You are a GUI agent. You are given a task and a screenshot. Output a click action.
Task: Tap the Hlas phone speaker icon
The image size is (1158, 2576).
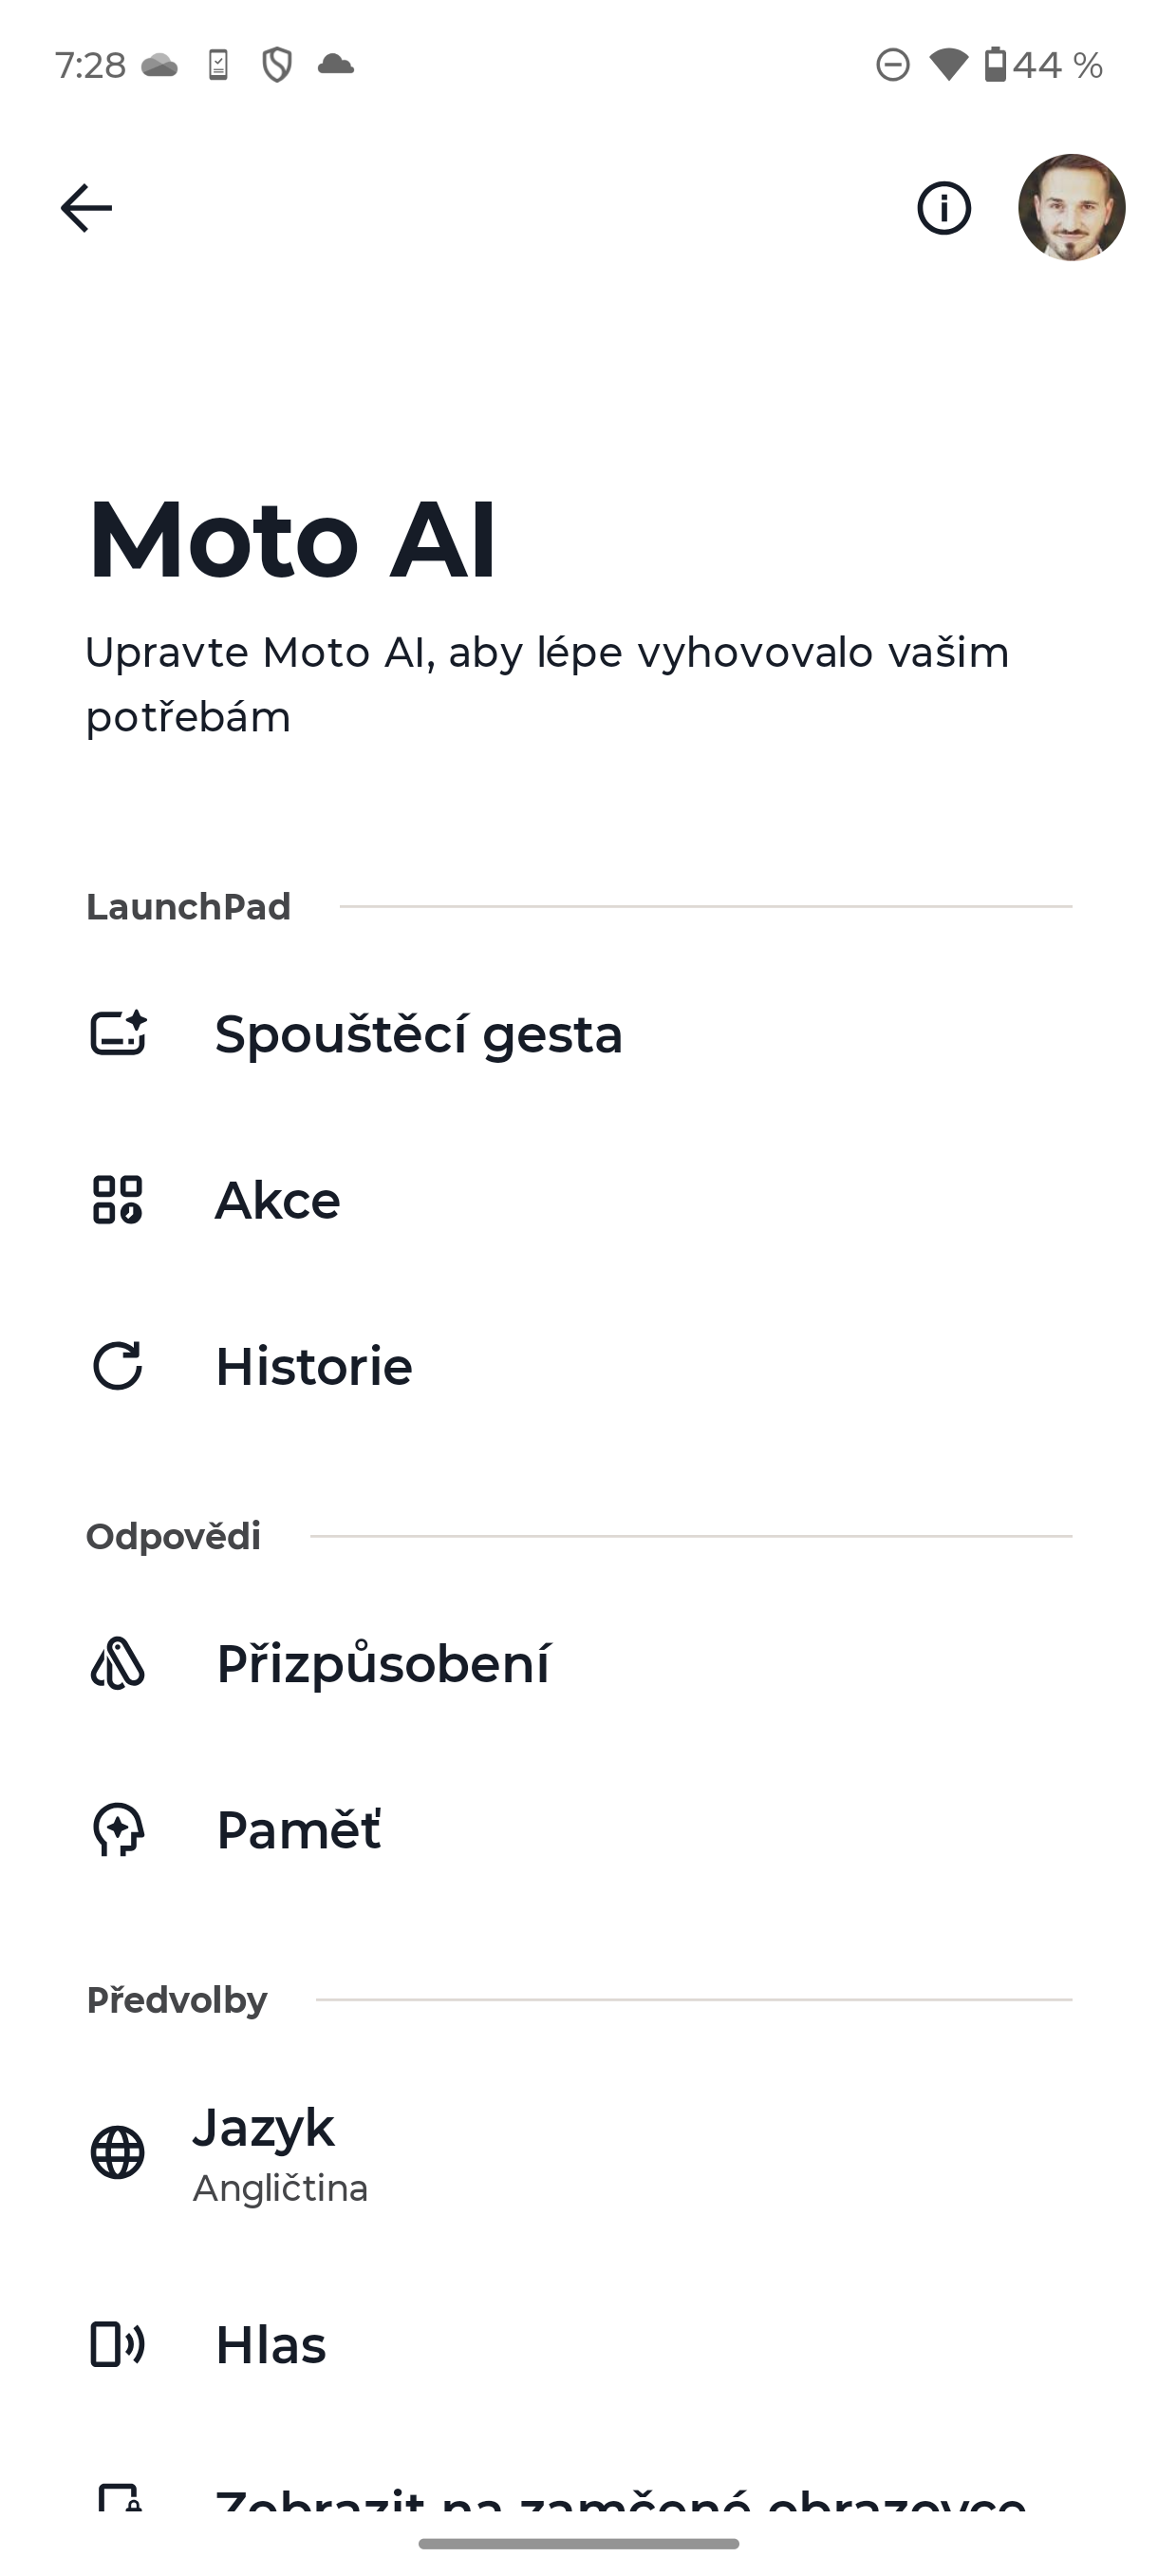pos(118,2344)
